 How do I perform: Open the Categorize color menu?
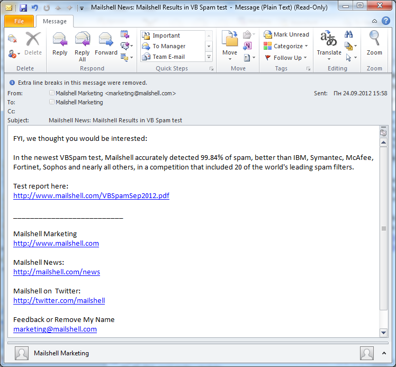(286, 46)
